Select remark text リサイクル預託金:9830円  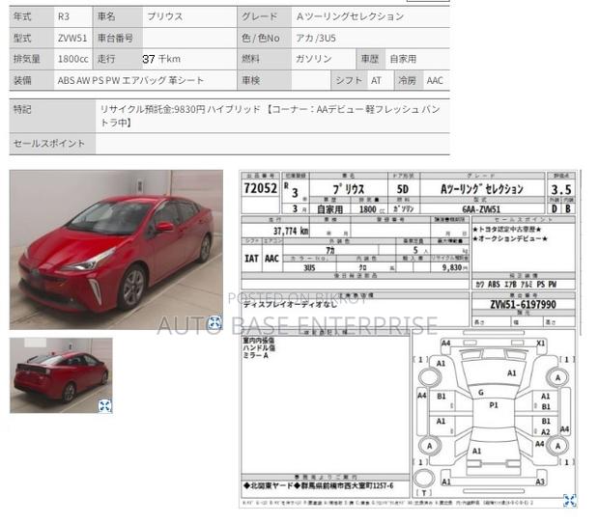(x=153, y=109)
